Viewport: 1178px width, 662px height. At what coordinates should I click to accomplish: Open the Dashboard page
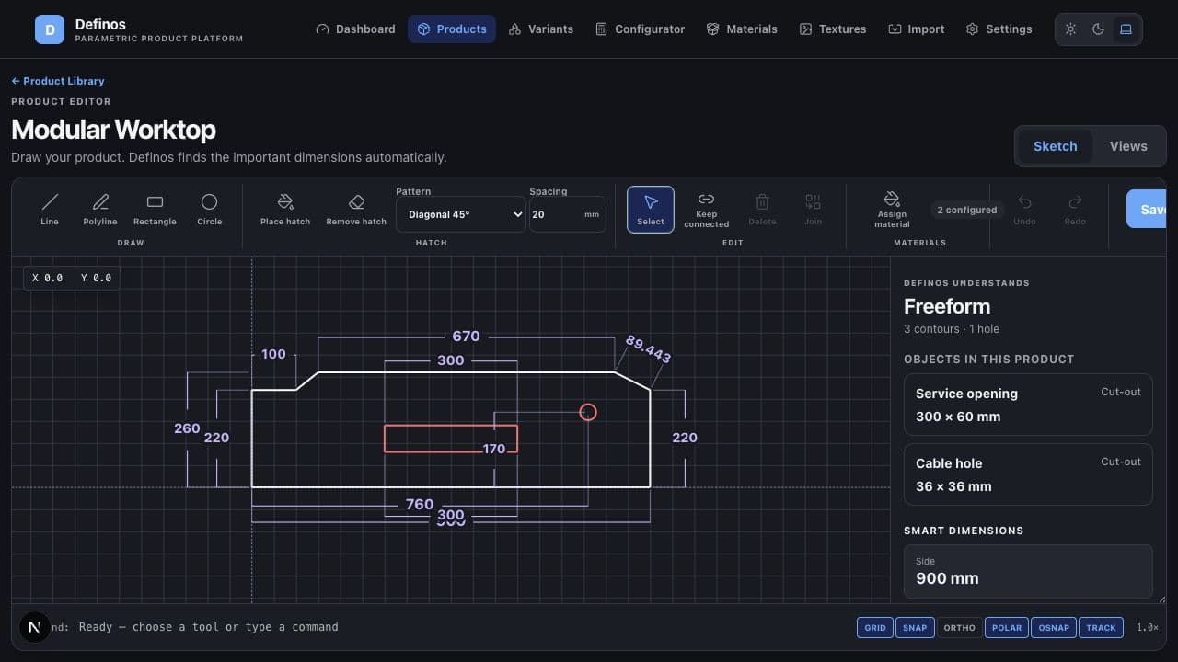click(x=355, y=29)
